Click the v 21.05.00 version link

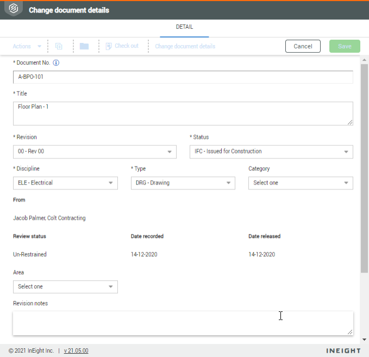(x=76, y=351)
